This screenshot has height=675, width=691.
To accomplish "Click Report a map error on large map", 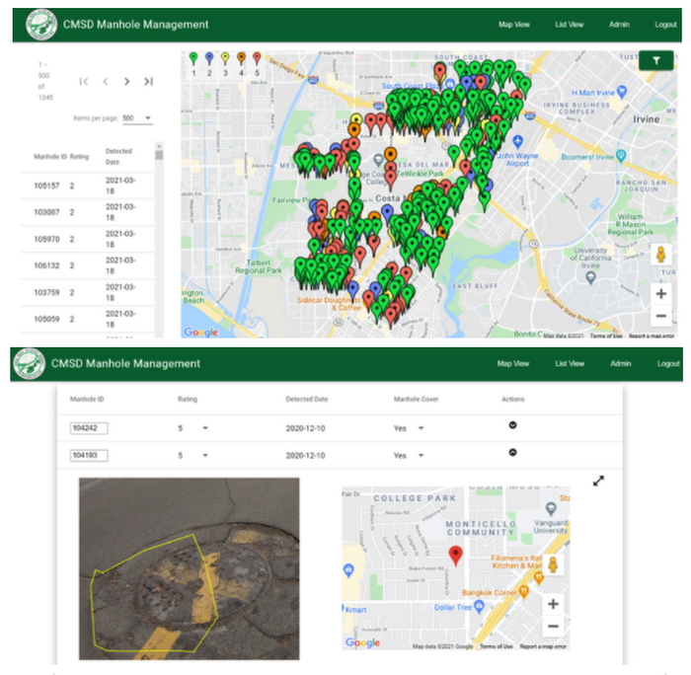I will (652, 336).
